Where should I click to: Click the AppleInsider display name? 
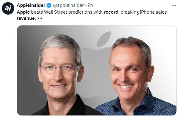(x=31, y=5)
